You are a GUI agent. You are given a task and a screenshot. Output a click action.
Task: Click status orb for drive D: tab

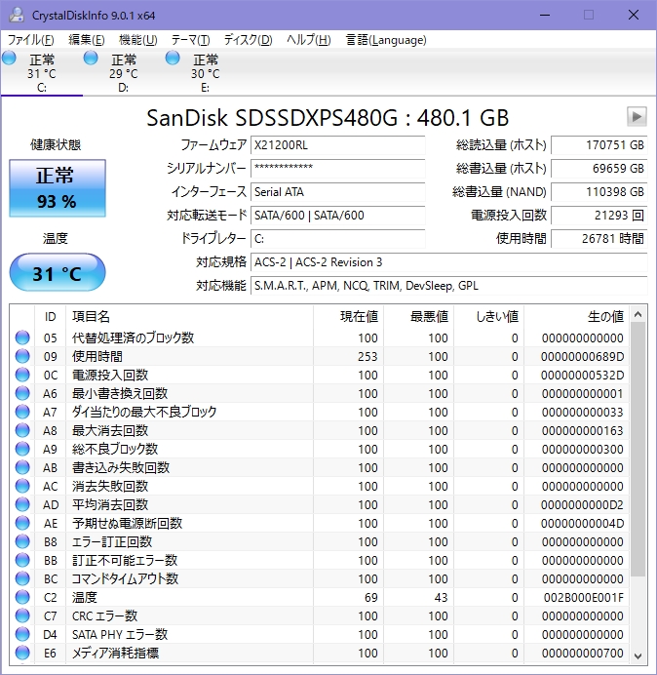click(91, 58)
